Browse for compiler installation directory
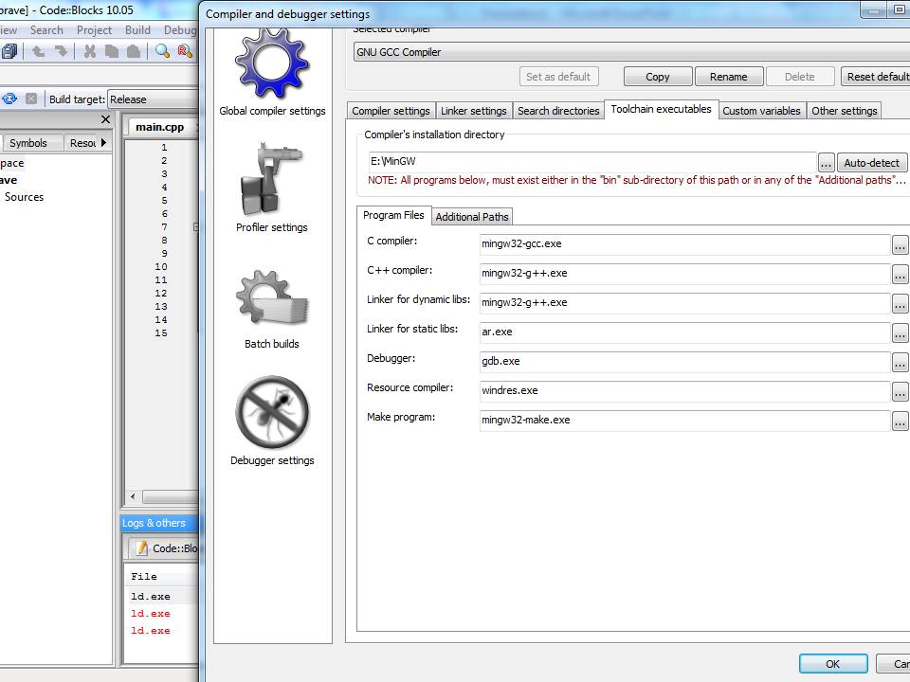This screenshot has height=682, width=910. coord(826,162)
